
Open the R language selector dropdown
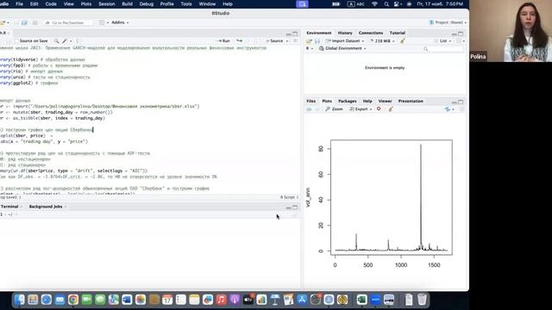pos(309,48)
